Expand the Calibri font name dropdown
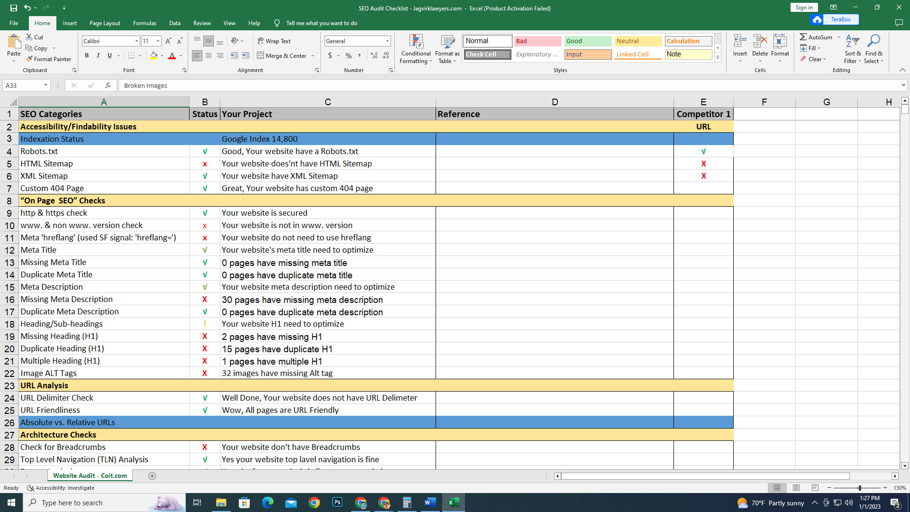Image resolution: width=910 pixels, height=512 pixels. pos(136,41)
